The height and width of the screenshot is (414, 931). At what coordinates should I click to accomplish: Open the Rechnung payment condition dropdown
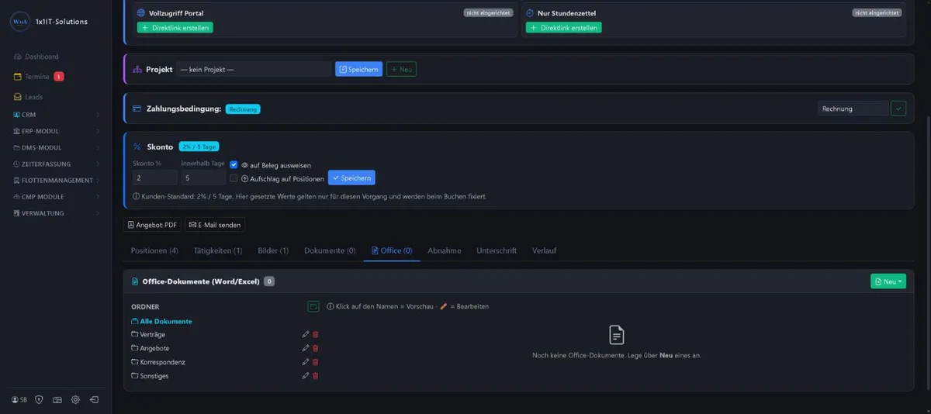[853, 109]
